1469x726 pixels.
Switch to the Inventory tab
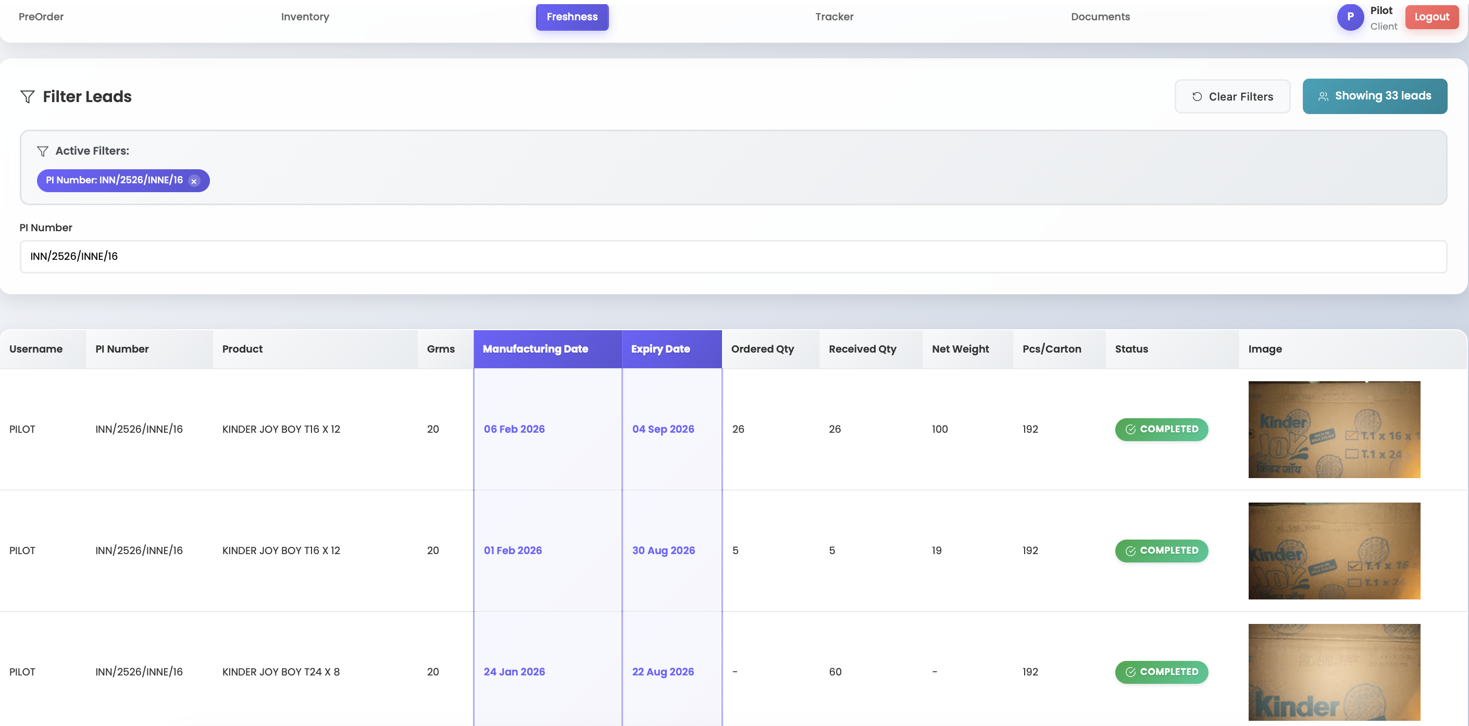click(x=305, y=17)
